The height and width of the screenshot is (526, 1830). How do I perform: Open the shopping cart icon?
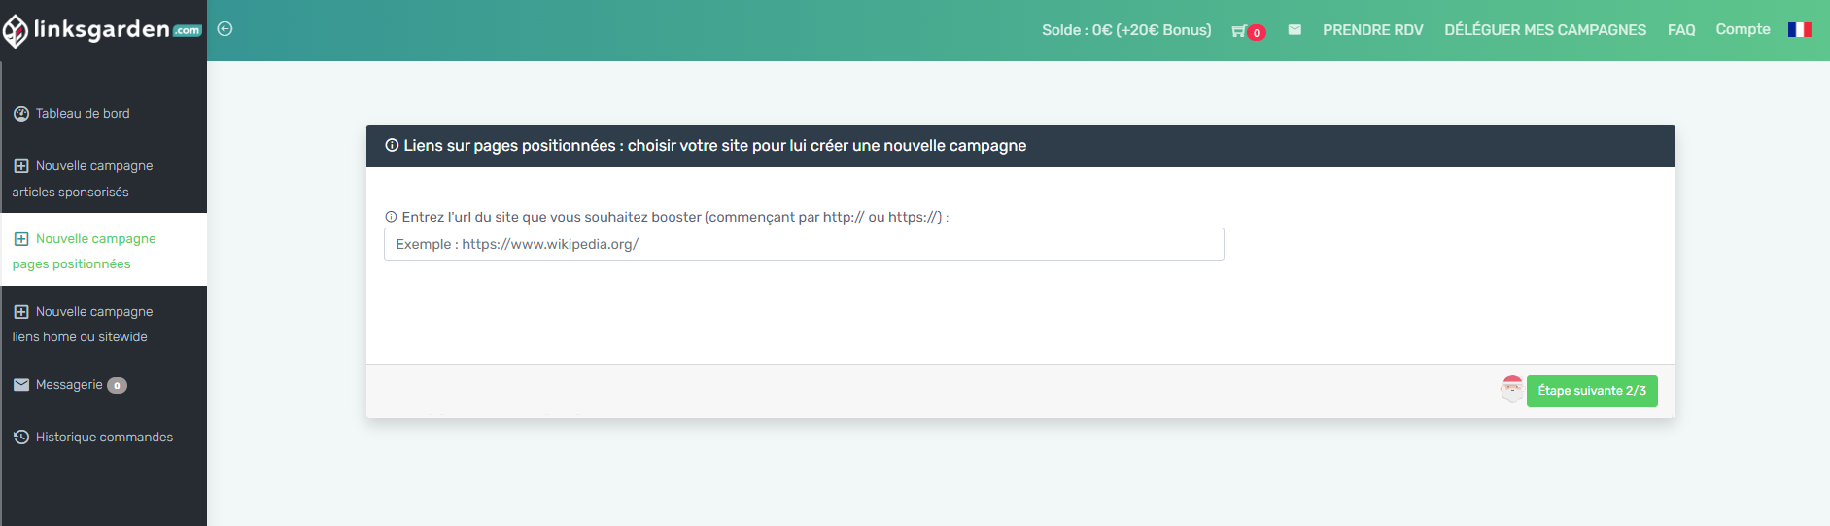point(1239,31)
